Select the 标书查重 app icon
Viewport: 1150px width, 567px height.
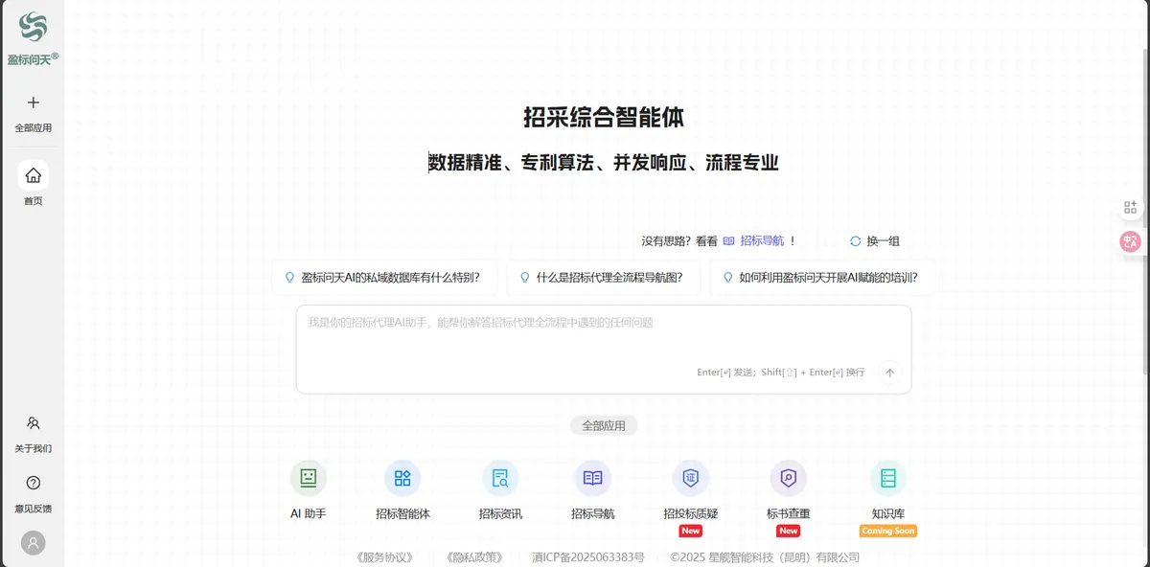(x=788, y=478)
